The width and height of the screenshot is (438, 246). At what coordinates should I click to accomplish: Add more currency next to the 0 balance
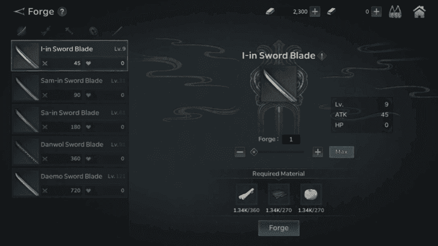pos(376,12)
